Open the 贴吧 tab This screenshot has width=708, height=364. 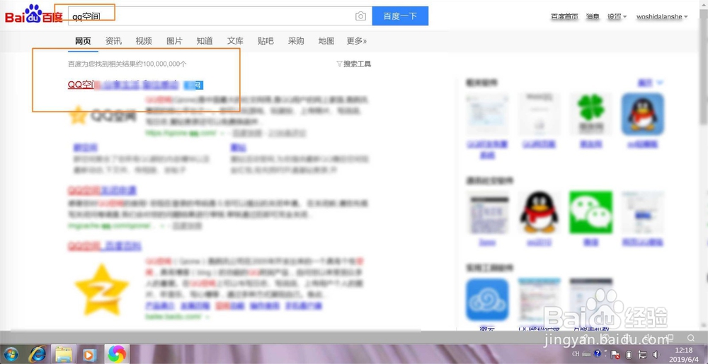(x=265, y=41)
